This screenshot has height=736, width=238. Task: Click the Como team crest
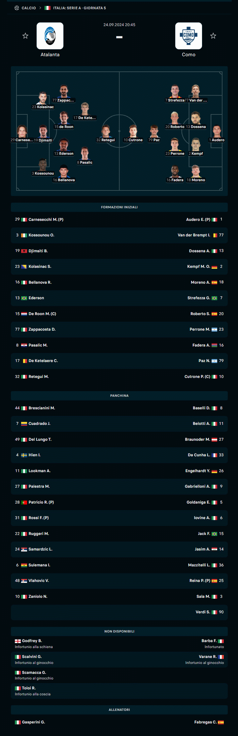188,36
